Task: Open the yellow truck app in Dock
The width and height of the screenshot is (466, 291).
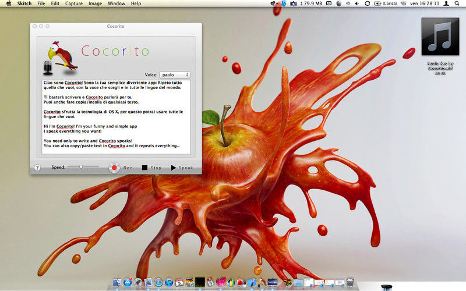Action: point(288,282)
